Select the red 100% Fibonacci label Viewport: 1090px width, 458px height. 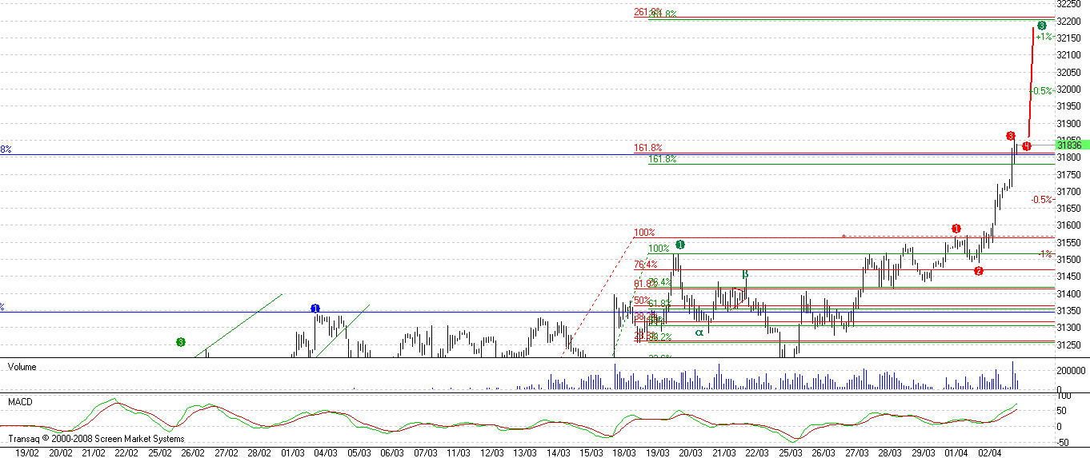click(x=644, y=233)
